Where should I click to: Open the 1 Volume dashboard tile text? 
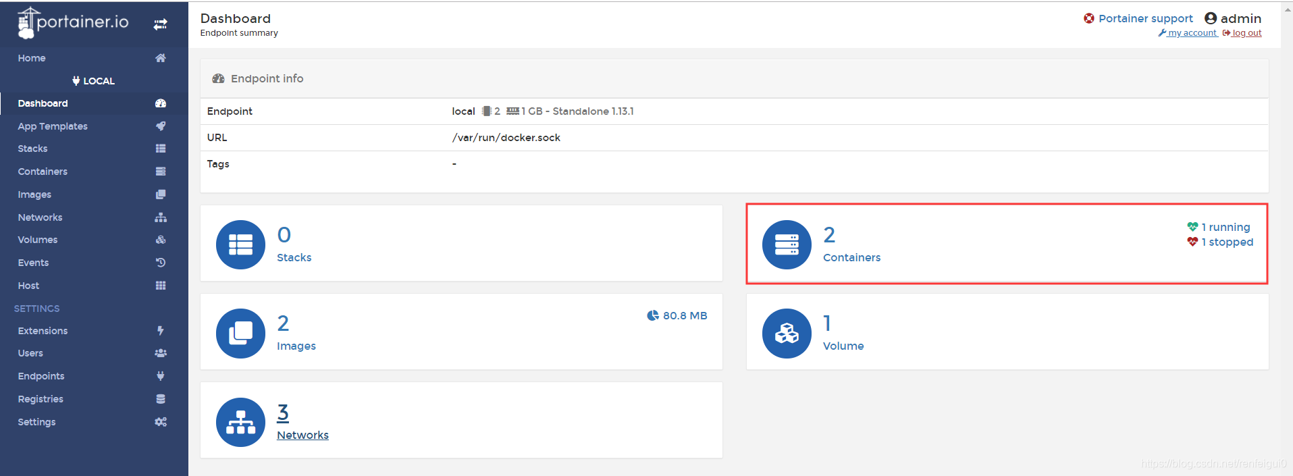click(843, 334)
